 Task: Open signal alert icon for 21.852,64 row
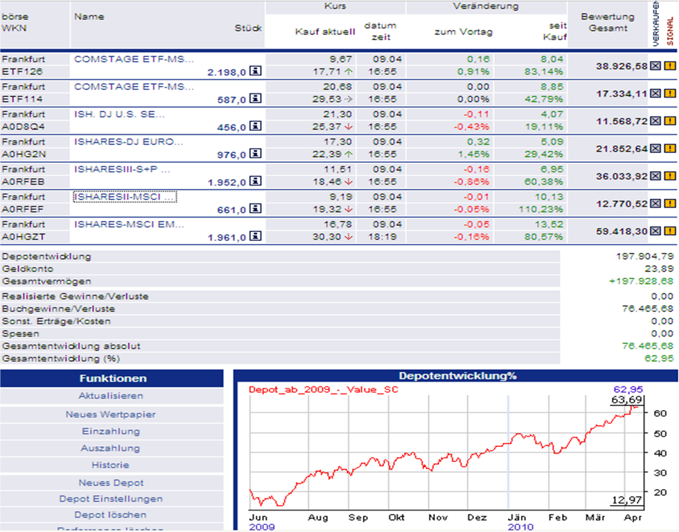(670, 148)
